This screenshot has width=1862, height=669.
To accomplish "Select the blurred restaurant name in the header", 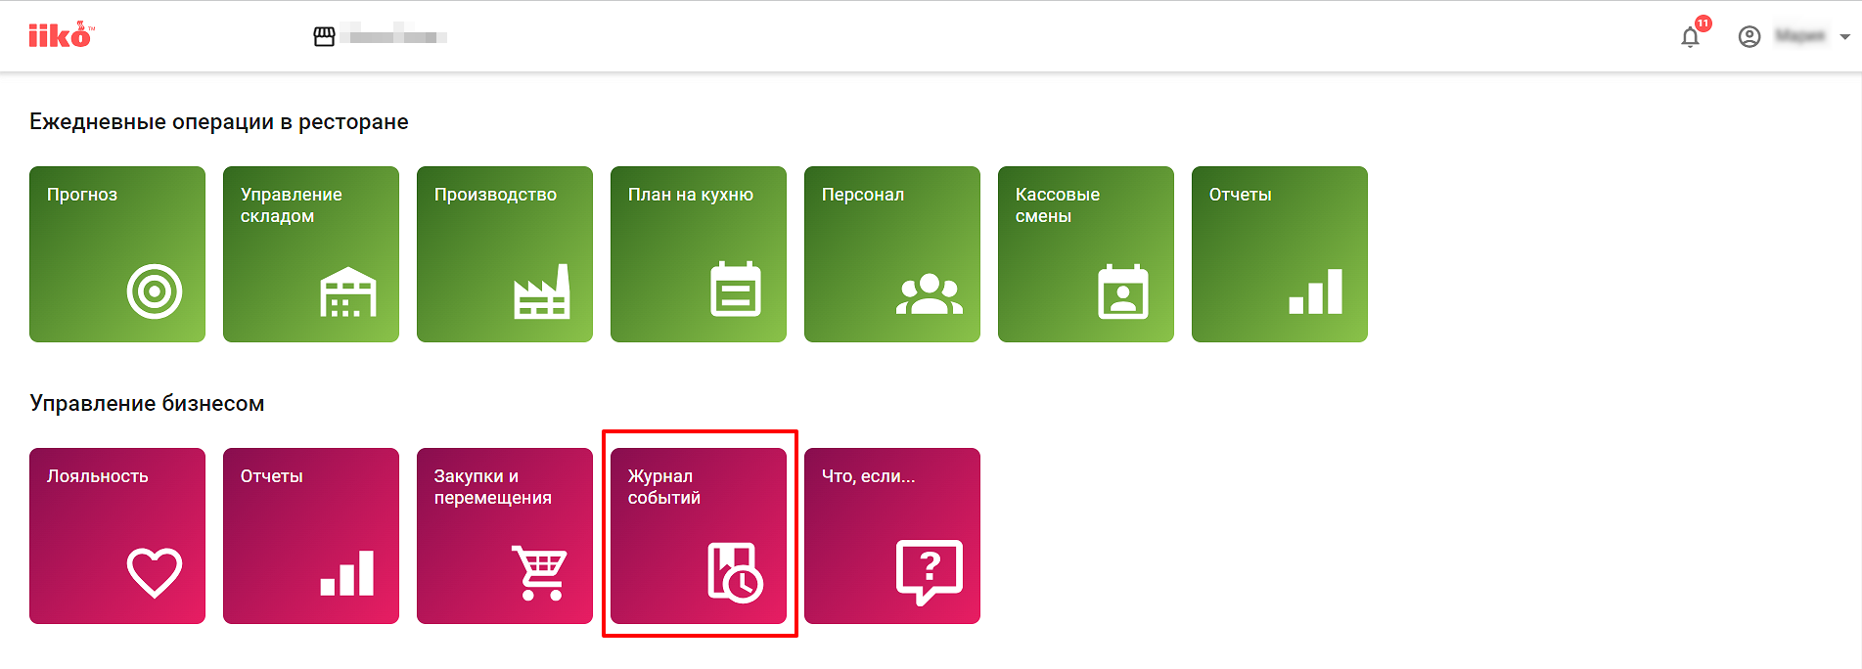I will 398,37.
